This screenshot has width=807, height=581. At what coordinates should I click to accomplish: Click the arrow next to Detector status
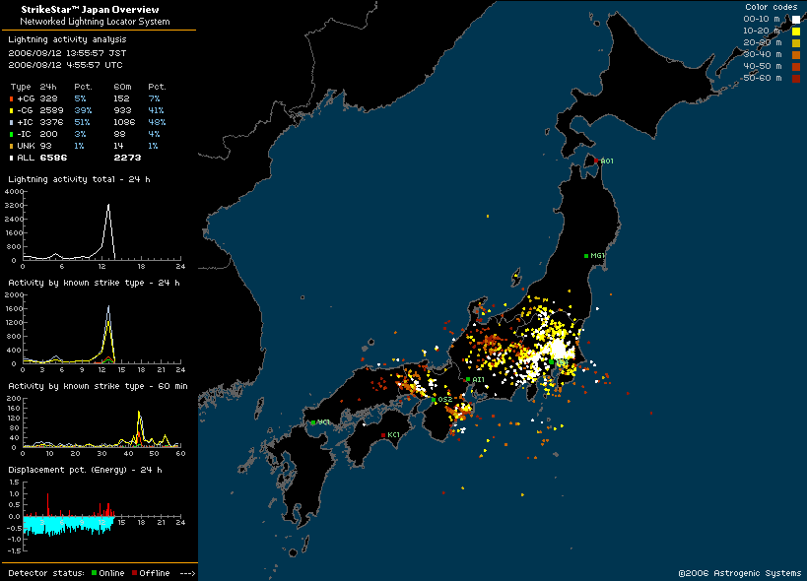click(x=188, y=572)
